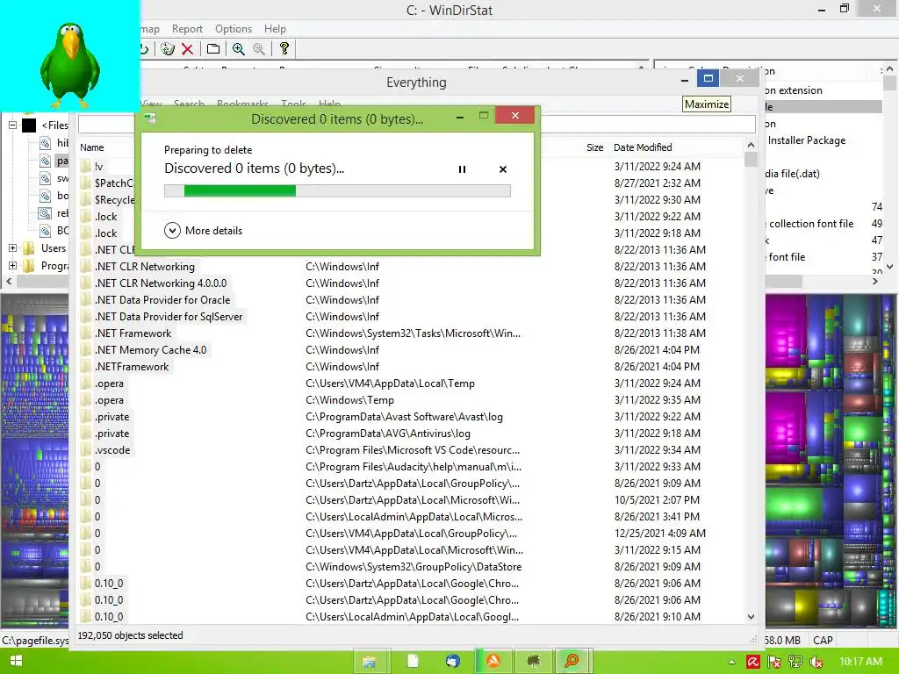Click the green parrot image
Image resolution: width=899 pixels, height=674 pixels.
tap(70, 65)
